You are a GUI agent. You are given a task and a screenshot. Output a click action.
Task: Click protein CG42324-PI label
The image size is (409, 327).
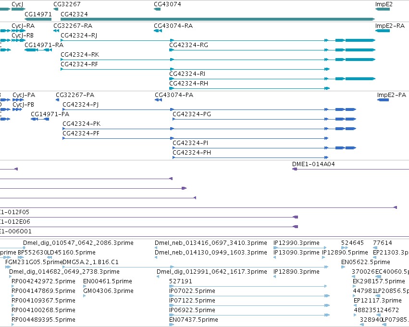pos(190,143)
